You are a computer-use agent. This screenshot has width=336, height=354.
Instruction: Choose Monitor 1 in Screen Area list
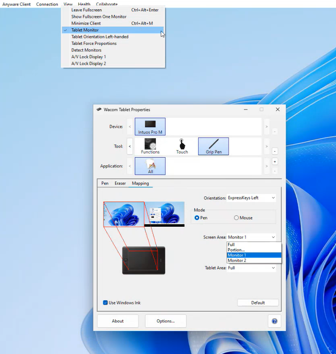[x=254, y=255]
